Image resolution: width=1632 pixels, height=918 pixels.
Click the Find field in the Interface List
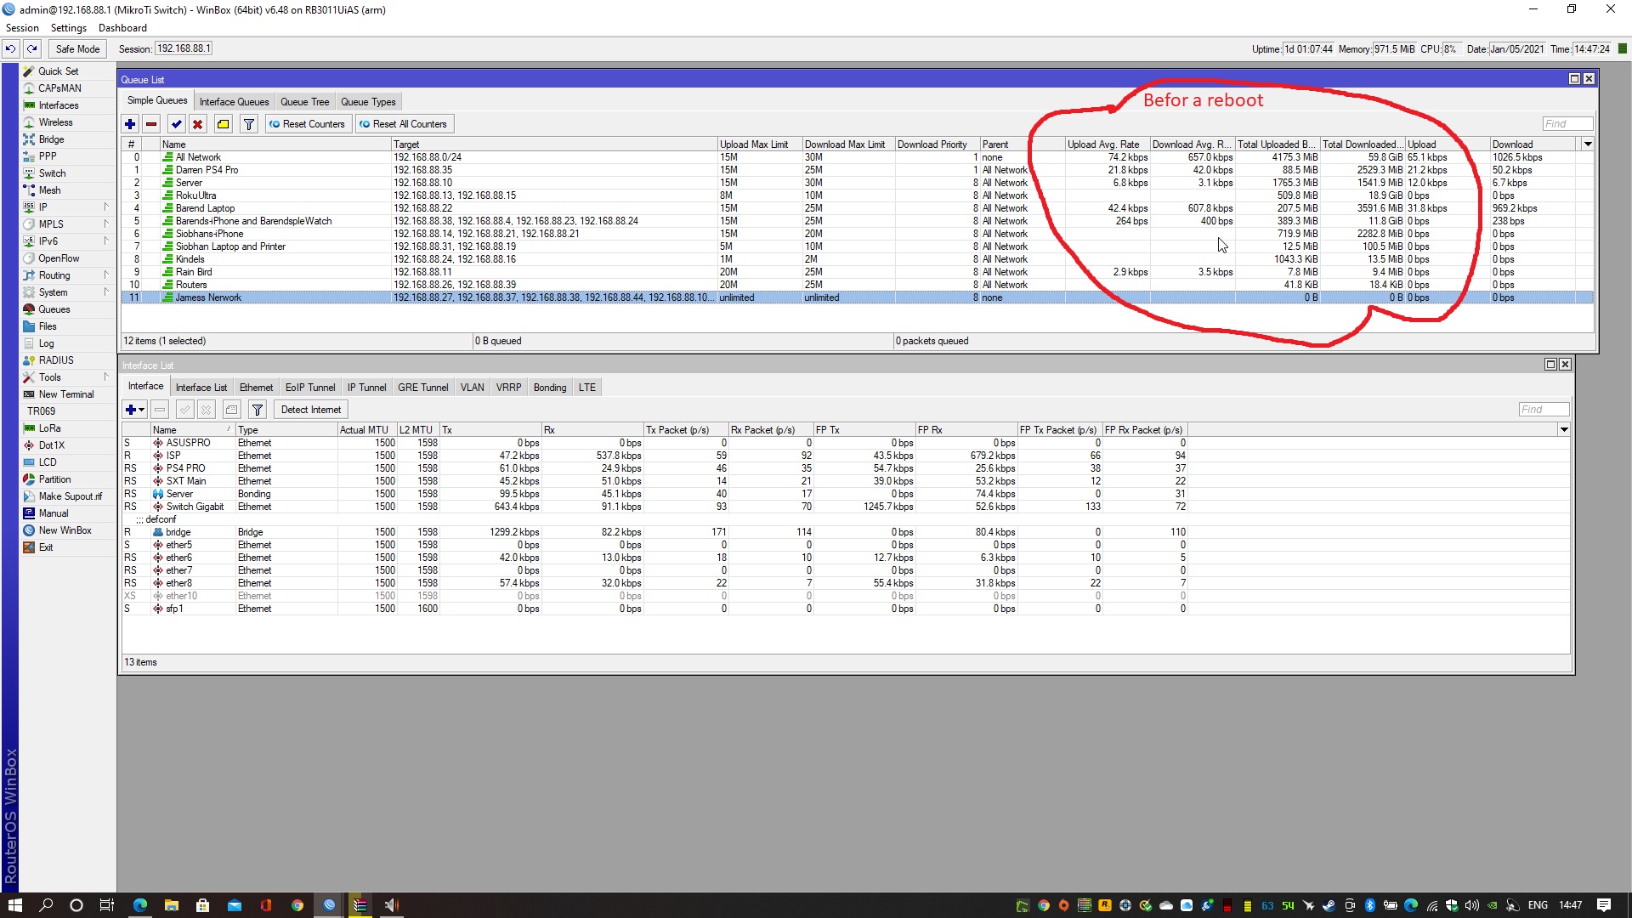point(1544,409)
